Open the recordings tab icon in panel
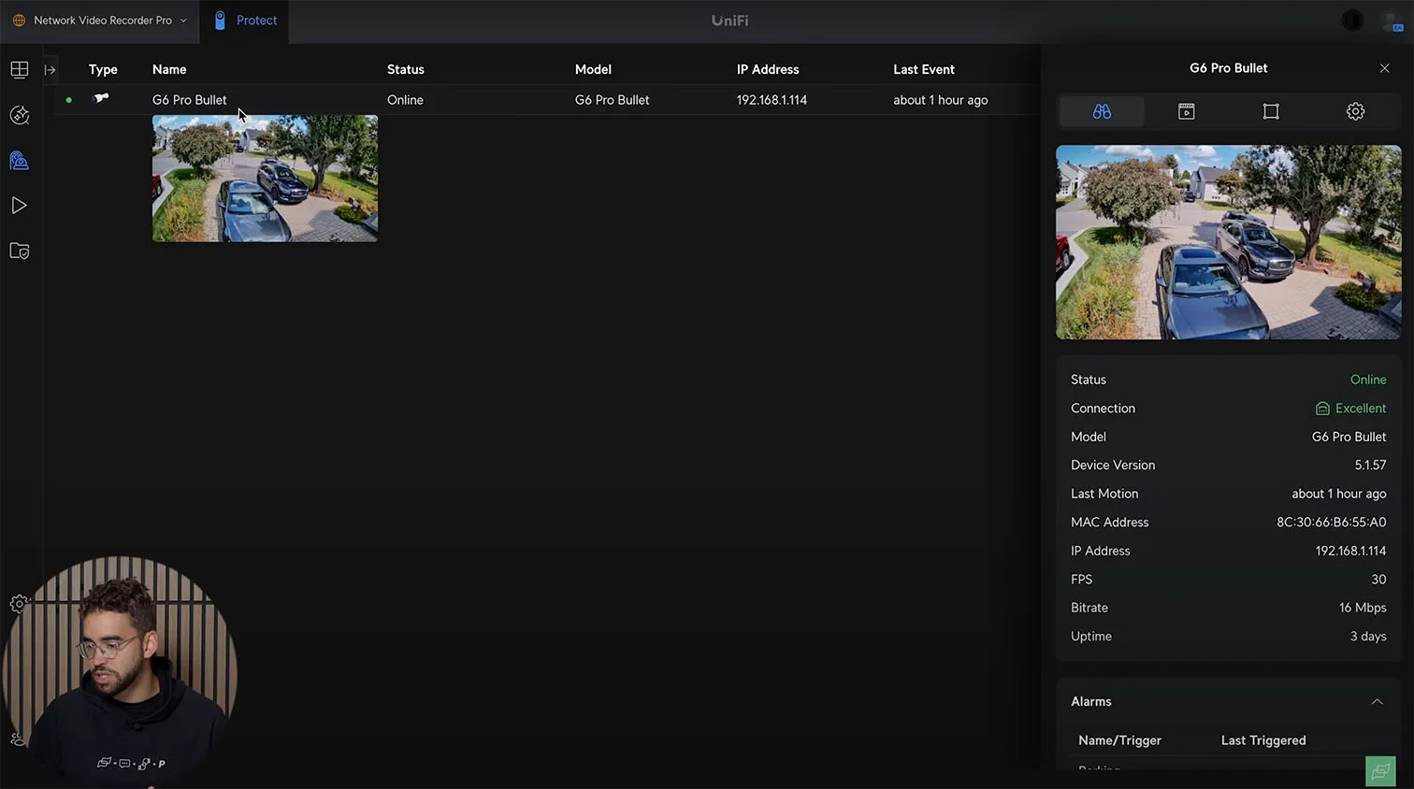The image size is (1414, 789). tap(1187, 111)
